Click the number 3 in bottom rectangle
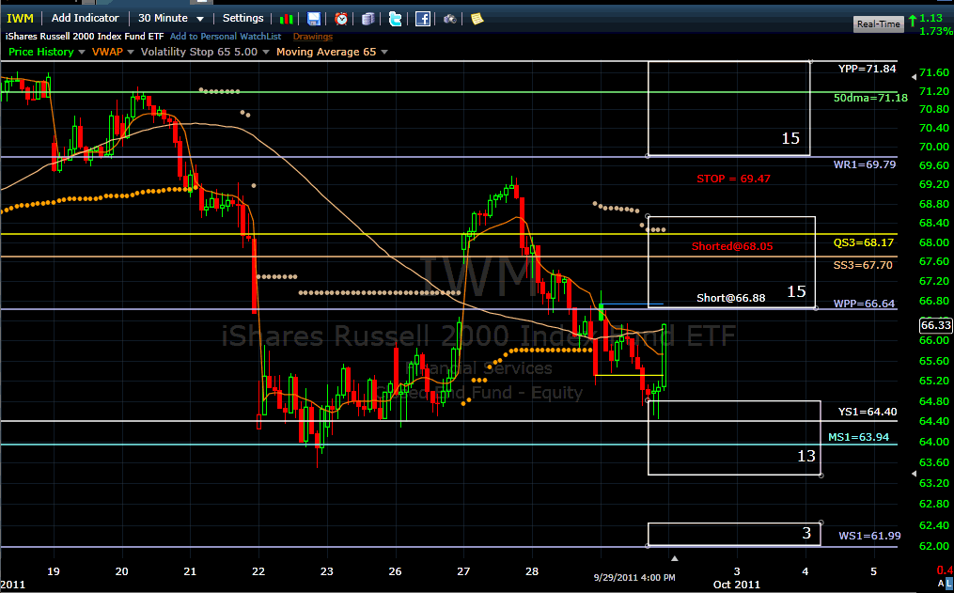 point(806,534)
